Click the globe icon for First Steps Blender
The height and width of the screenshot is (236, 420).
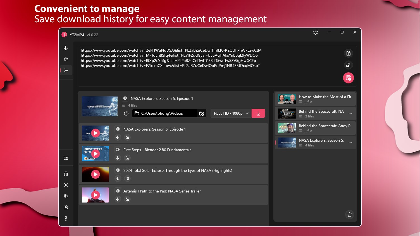point(118,150)
